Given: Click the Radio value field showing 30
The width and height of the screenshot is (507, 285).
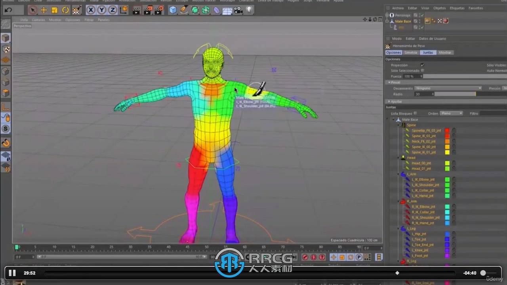Looking at the screenshot, I should tap(424, 94).
